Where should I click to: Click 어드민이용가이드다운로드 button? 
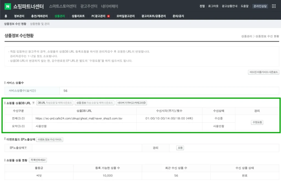263,72
